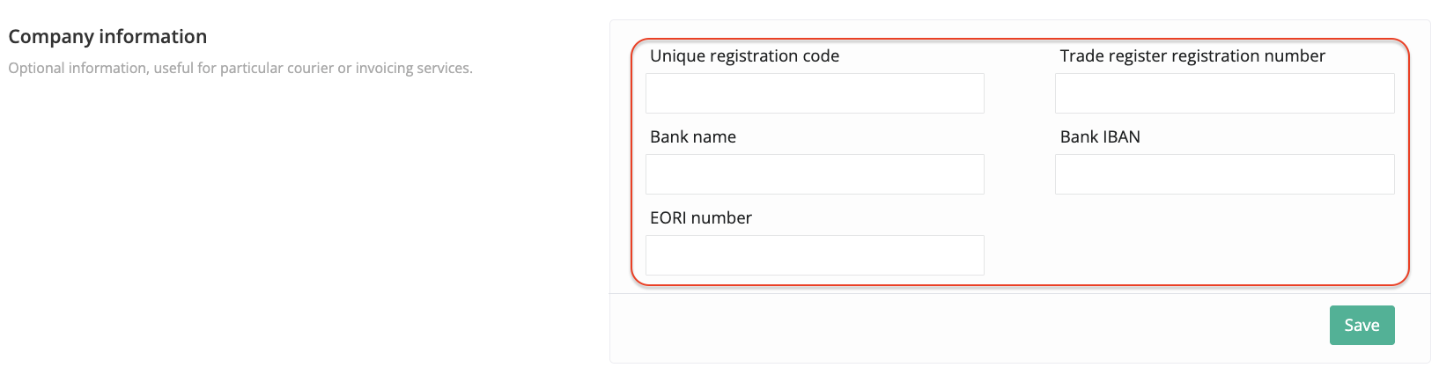
Task: Place cursor in the Bank IBAN field
Action: pos(1224,174)
